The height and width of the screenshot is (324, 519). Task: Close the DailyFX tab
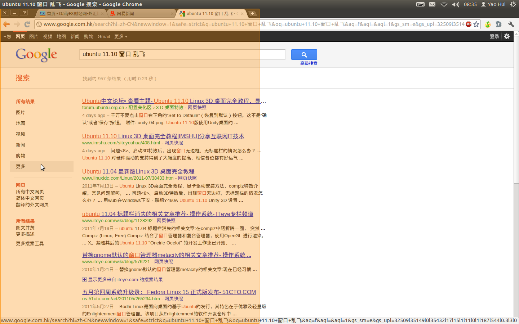point(102,14)
